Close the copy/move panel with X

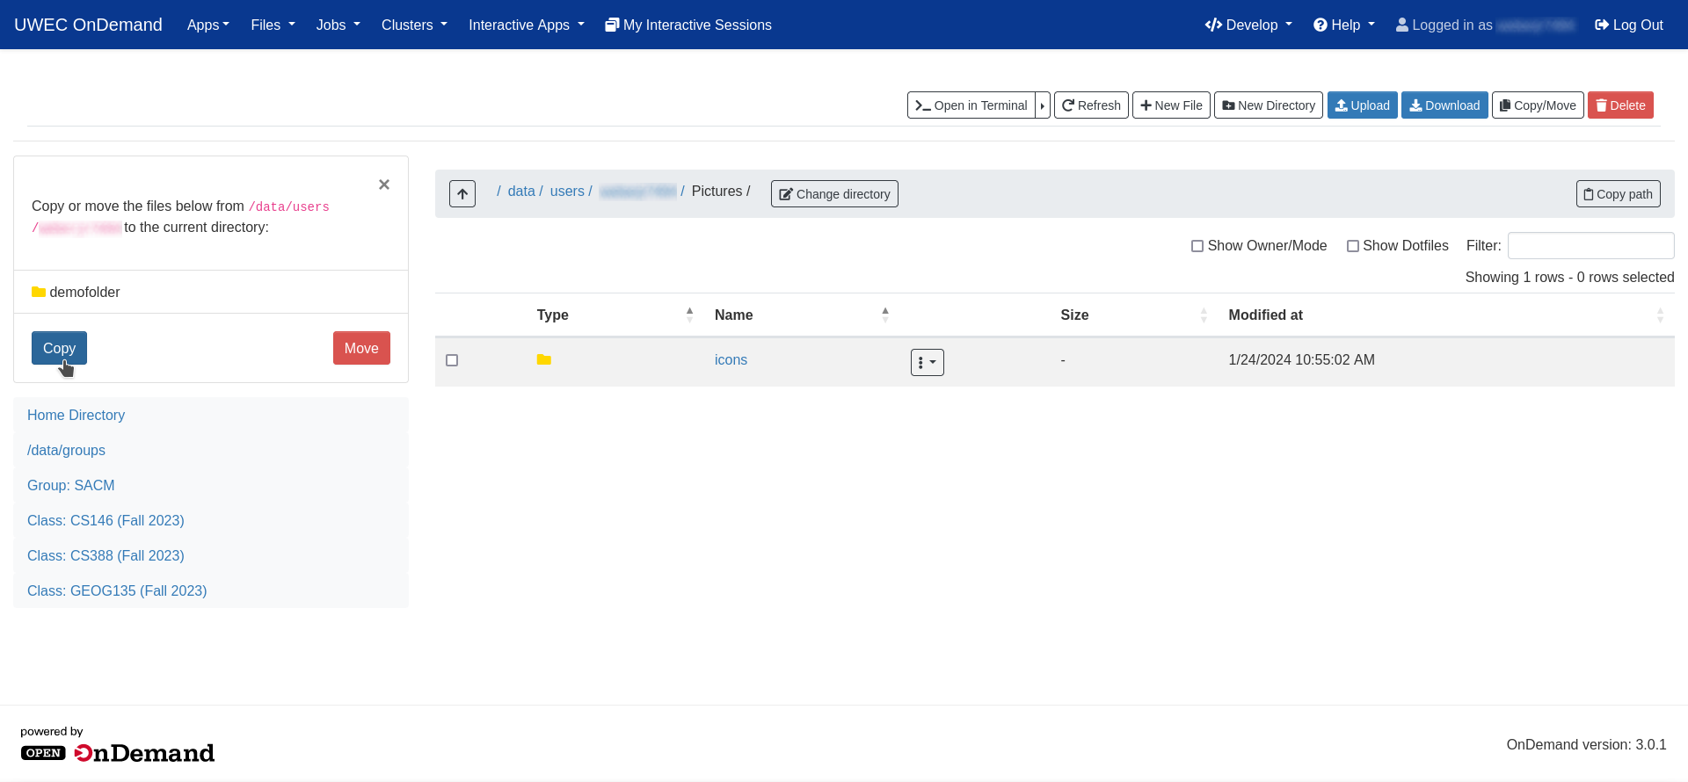[x=384, y=185]
